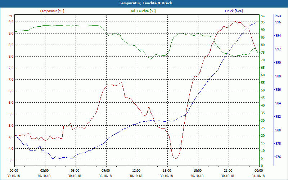Viewport: 288px width, 180px height.
Task: Click the '03:00' time axis label
Action: coord(44,170)
